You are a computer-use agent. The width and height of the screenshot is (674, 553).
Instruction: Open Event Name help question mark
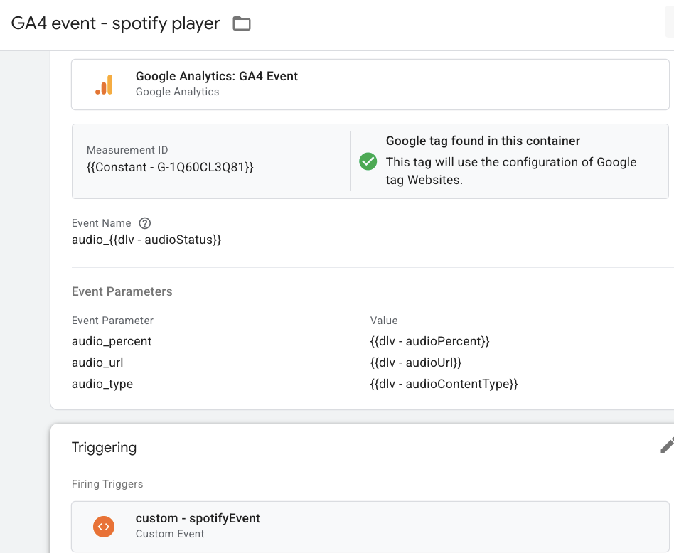tap(145, 223)
